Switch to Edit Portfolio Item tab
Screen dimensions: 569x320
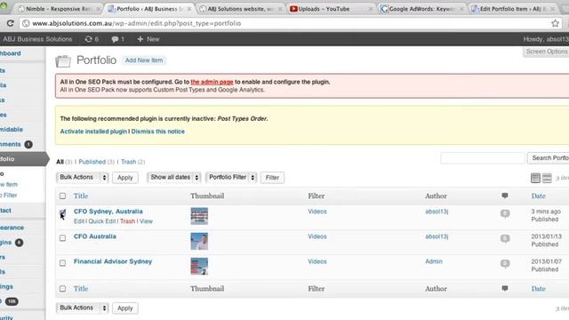click(x=513, y=9)
